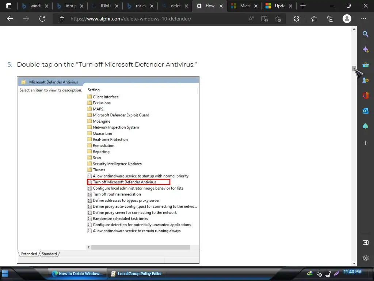Switch to Local Group Policy Editor taskbar window
The height and width of the screenshot is (281, 374).
pos(137,274)
